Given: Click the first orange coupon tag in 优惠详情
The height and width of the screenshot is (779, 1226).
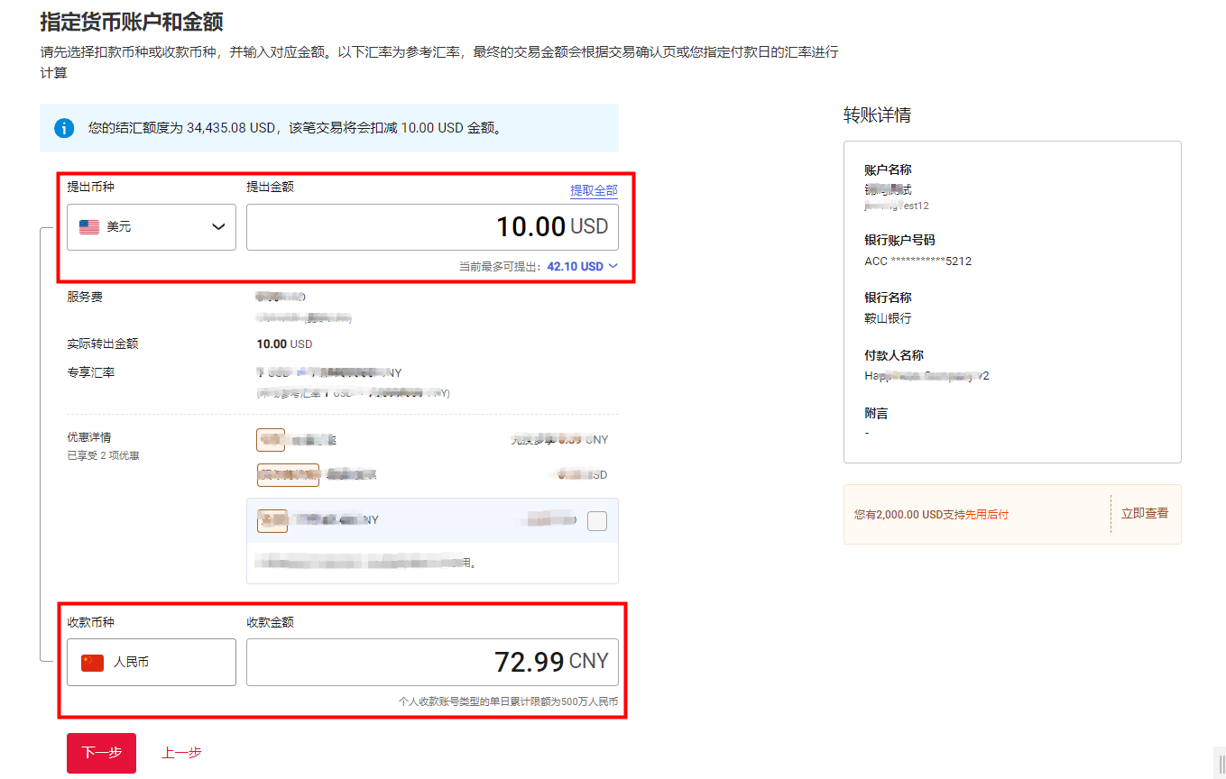Looking at the screenshot, I should pyautogui.click(x=269, y=439).
